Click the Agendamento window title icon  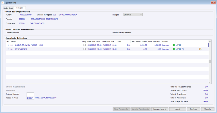pyautogui.click(x=2, y=3)
